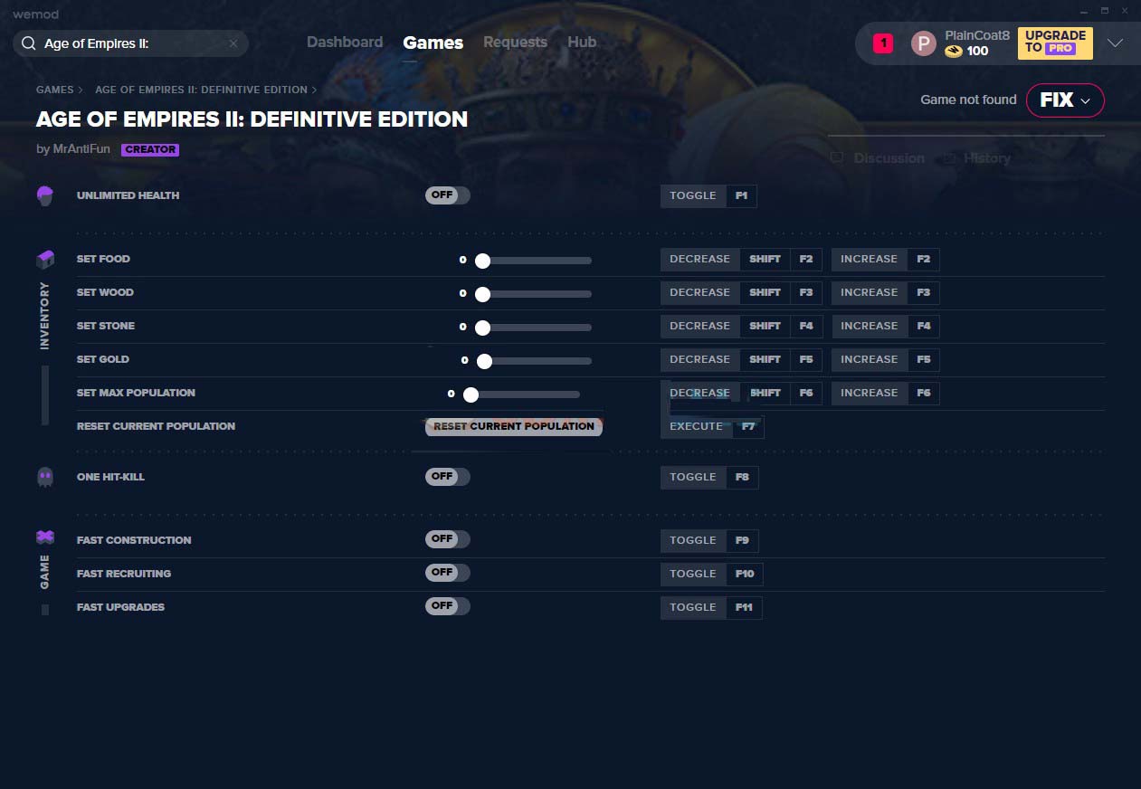Screen dimensions: 1141x789
Task: Click Set Wood INCREASE hotkey button
Action: [886, 292]
